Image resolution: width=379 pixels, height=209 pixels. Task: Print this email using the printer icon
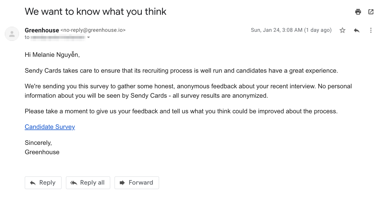pos(358,12)
